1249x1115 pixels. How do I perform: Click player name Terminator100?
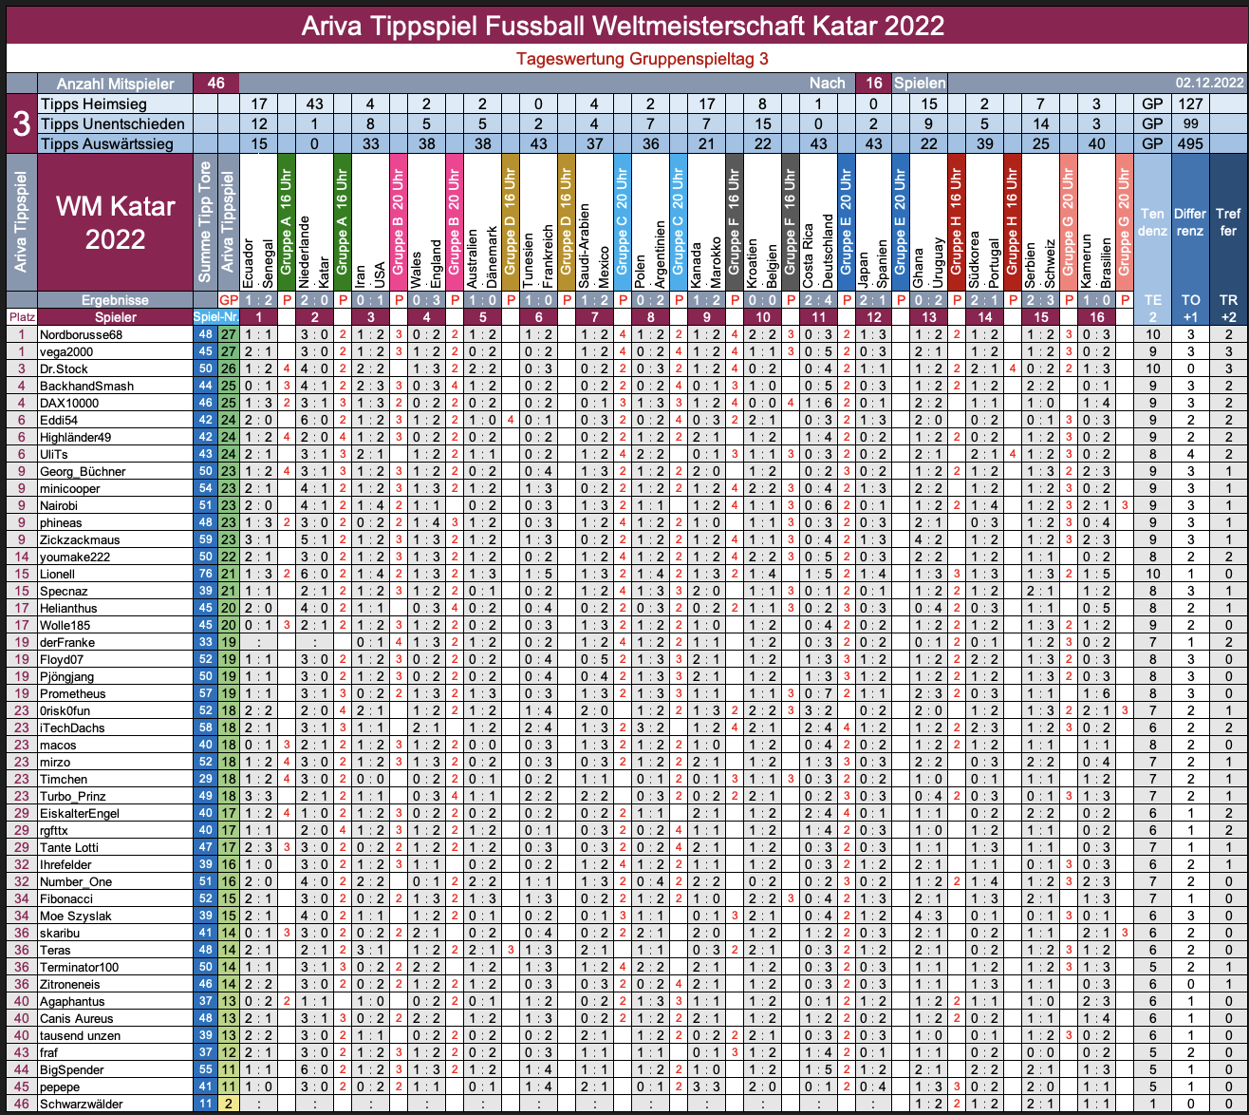pyautogui.click(x=80, y=967)
